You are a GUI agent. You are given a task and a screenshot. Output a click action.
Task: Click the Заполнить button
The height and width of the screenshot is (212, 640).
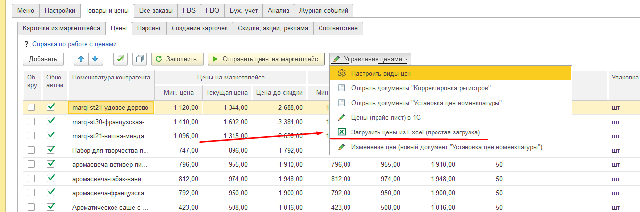tap(177, 59)
